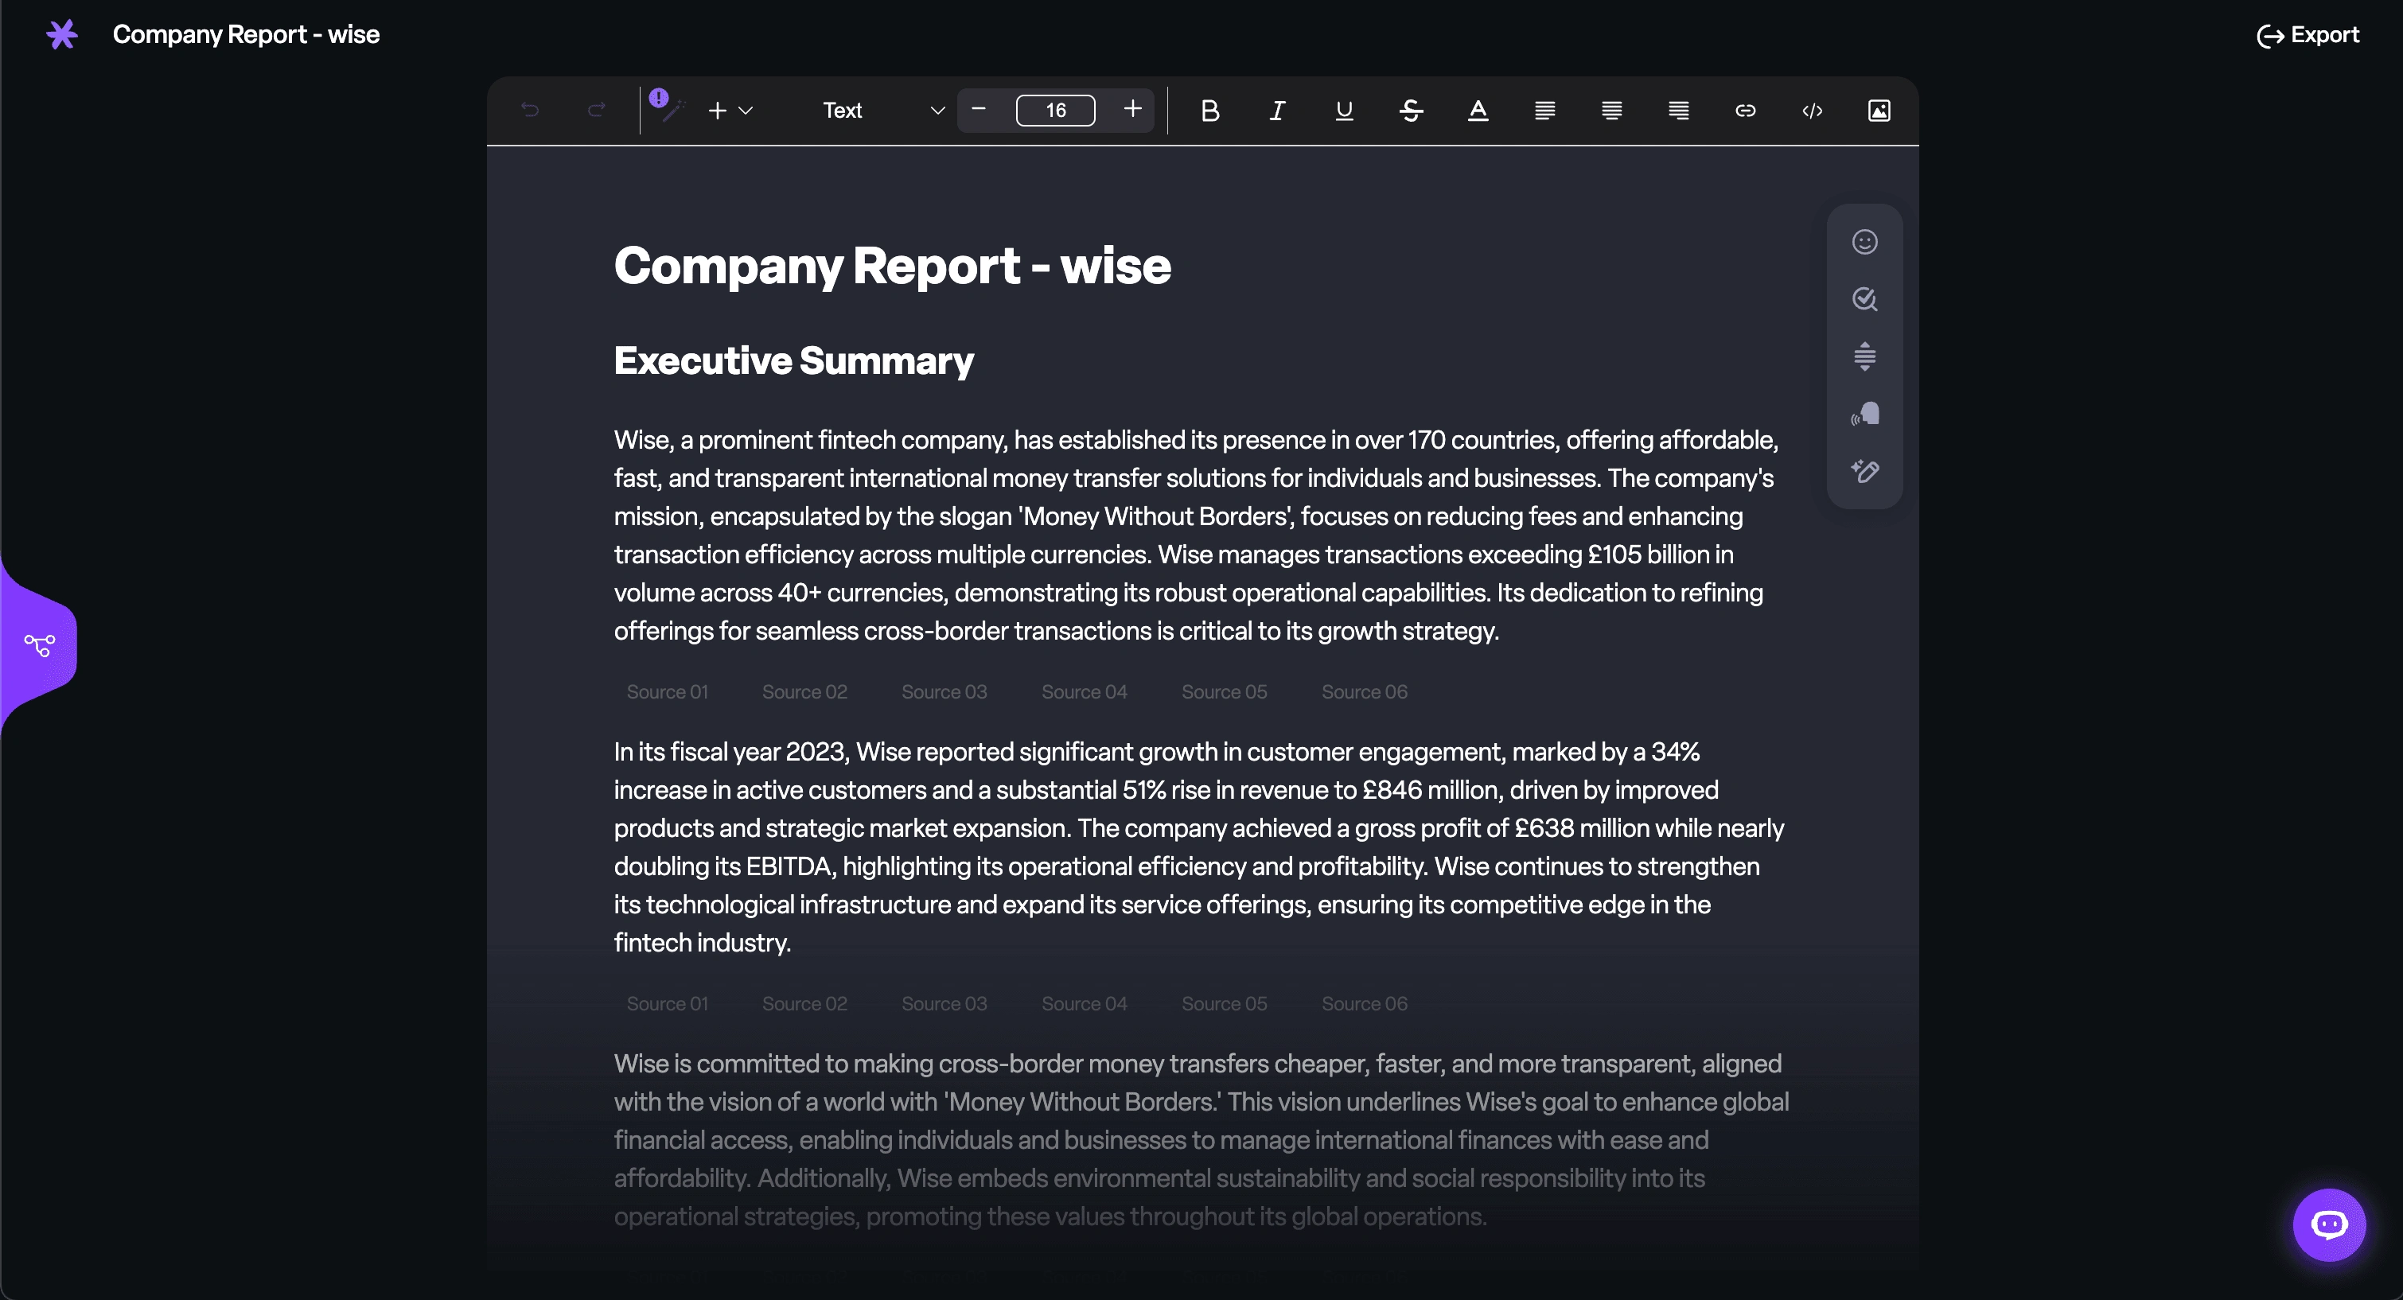Open Source 06 under first paragraph
The width and height of the screenshot is (2403, 1300).
(1364, 692)
